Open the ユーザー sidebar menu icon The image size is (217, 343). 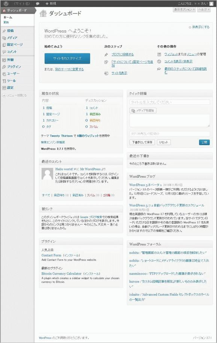(x=4, y=74)
